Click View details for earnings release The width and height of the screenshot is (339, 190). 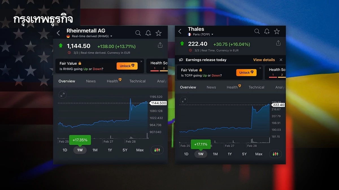264,60
